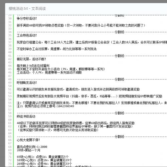This screenshot has height=167, width=167.
Task: Click line 63 starting '（徒弟奖励只限领取一次'
Action: coord(58,130)
